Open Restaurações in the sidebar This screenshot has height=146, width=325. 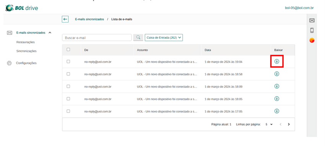pyautogui.click(x=26, y=42)
